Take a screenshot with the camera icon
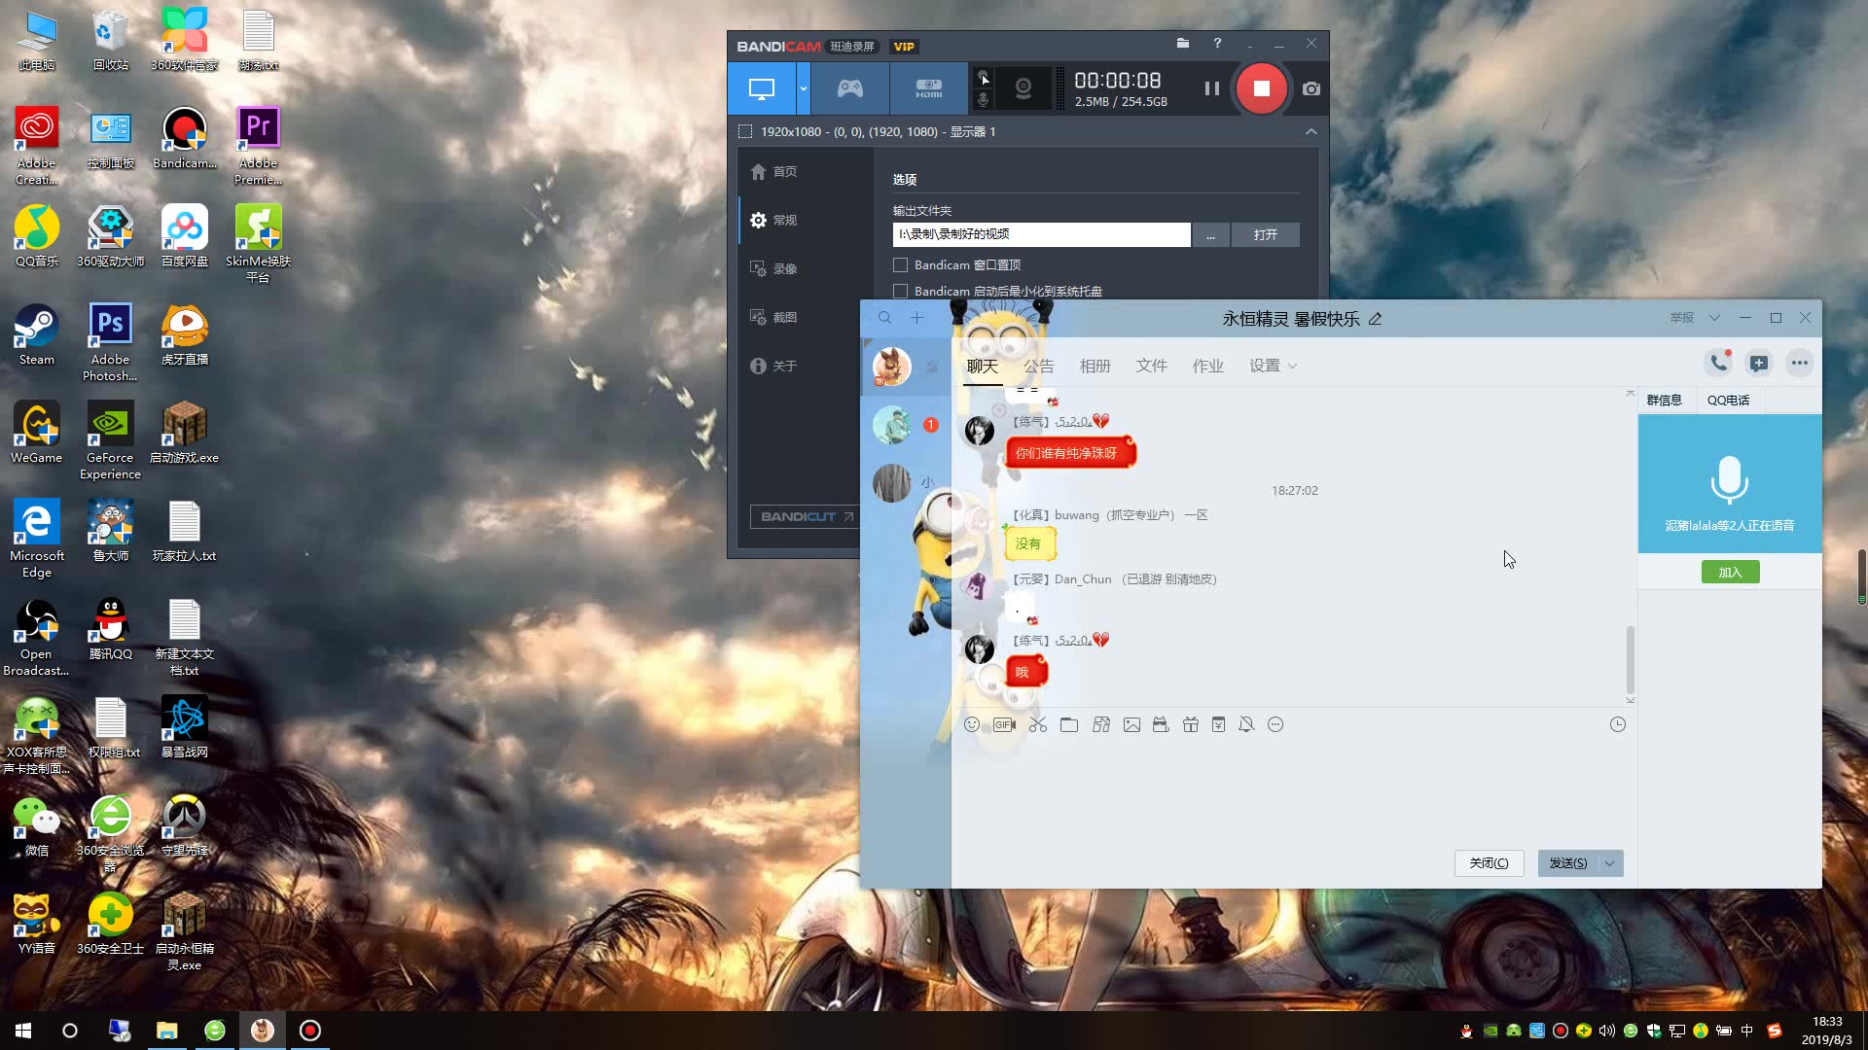The width and height of the screenshot is (1868, 1050). 1311,88
